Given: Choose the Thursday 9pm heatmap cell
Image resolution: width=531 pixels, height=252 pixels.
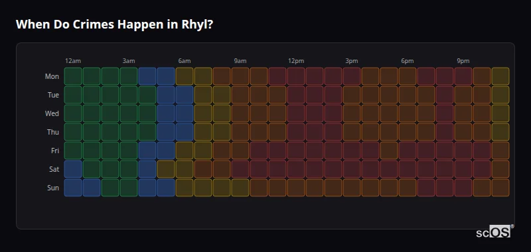Looking at the screenshot, I should coord(463,132).
